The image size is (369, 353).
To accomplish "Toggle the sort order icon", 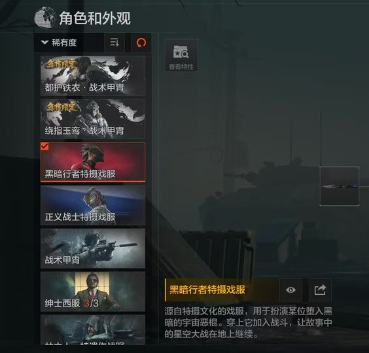I will [x=114, y=42].
